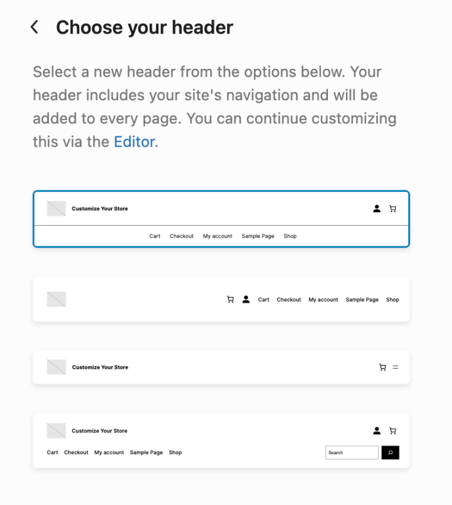This screenshot has width=452, height=505.
Task: Click Cart link in fourth header preview
Action: (x=52, y=452)
